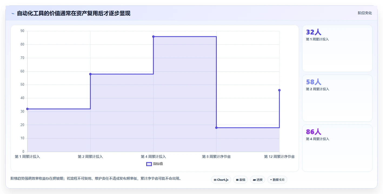Select the Chart.js tag
Screen dimensions: 383x194
point(221,180)
